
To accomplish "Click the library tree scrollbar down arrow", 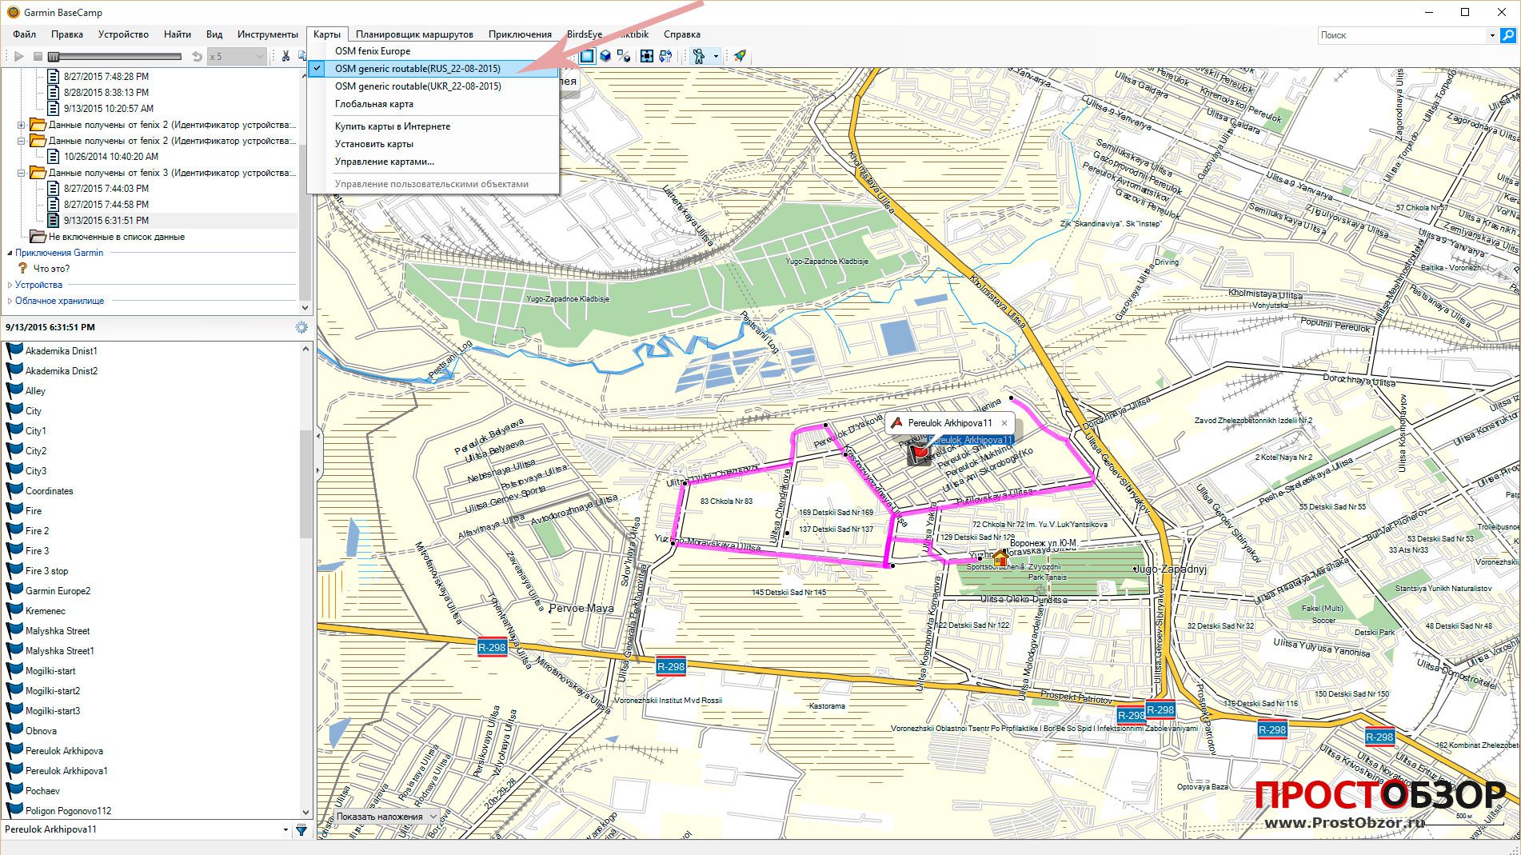I will click(x=305, y=307).
